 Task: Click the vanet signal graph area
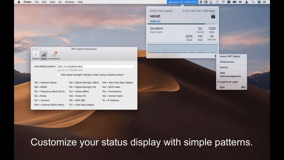pyautogui.click(x=182, y=48)
